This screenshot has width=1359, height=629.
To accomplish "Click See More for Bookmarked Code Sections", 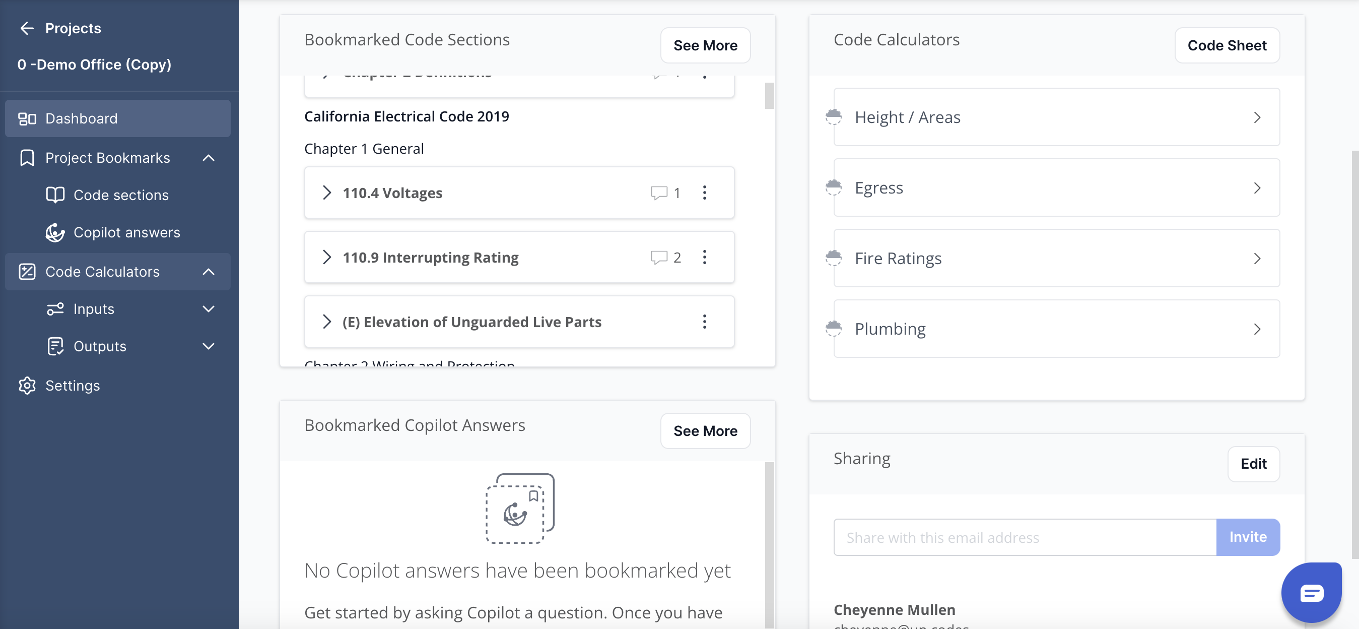I will 705,45.
